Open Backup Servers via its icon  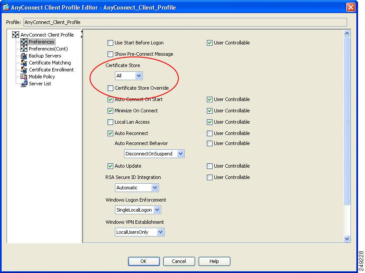[24, 56]
